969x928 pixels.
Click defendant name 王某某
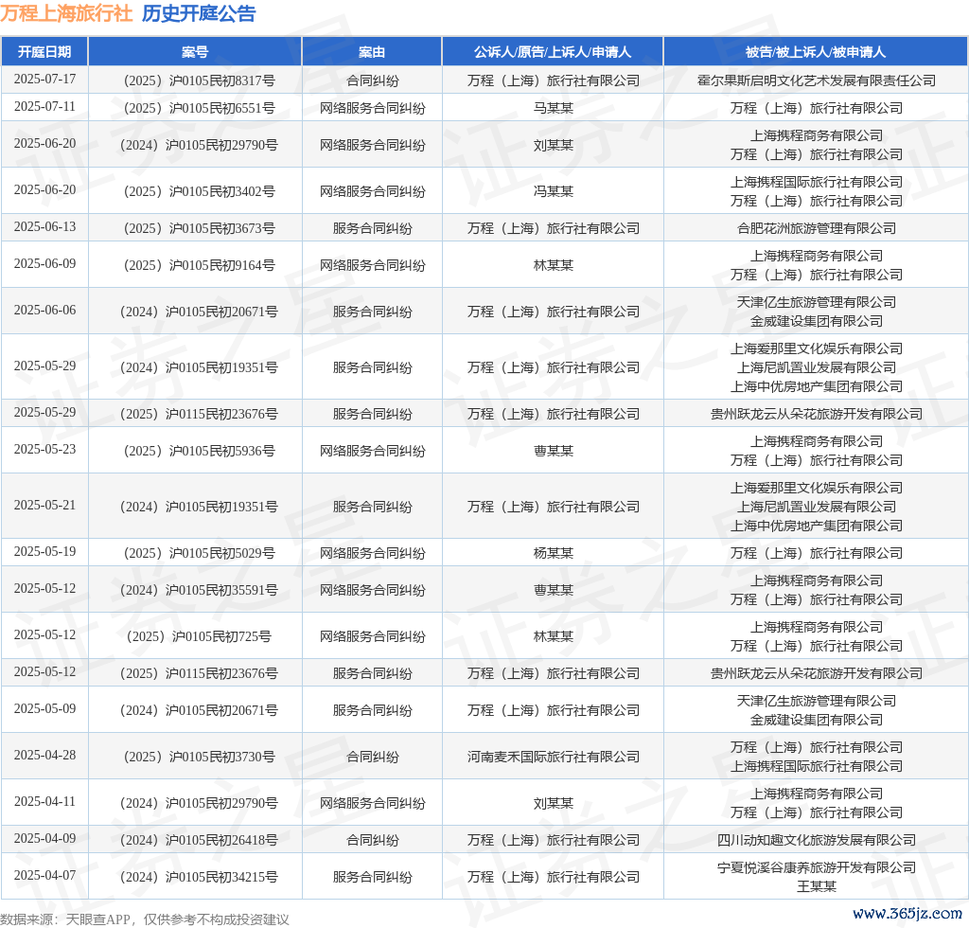point(817,886)
